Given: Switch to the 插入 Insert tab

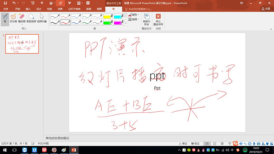Looking at the screenshot, I should tap(28, 9).
